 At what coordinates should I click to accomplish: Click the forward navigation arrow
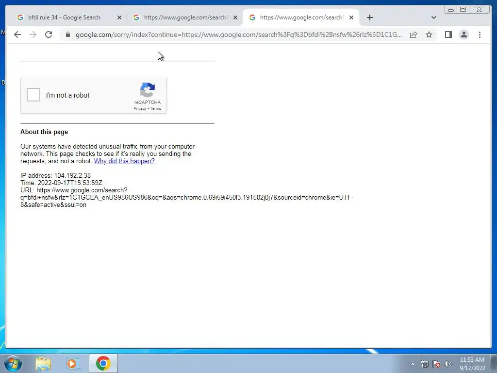[33, 34]
